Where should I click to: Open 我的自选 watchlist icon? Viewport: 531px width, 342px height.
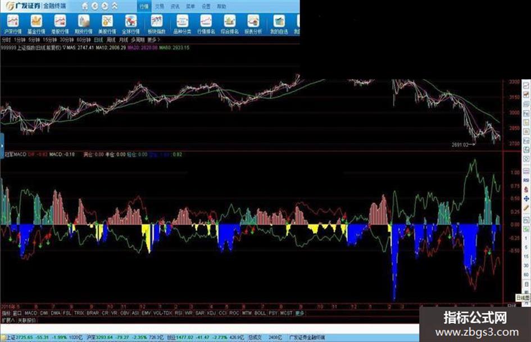click(x=279, y=24)
